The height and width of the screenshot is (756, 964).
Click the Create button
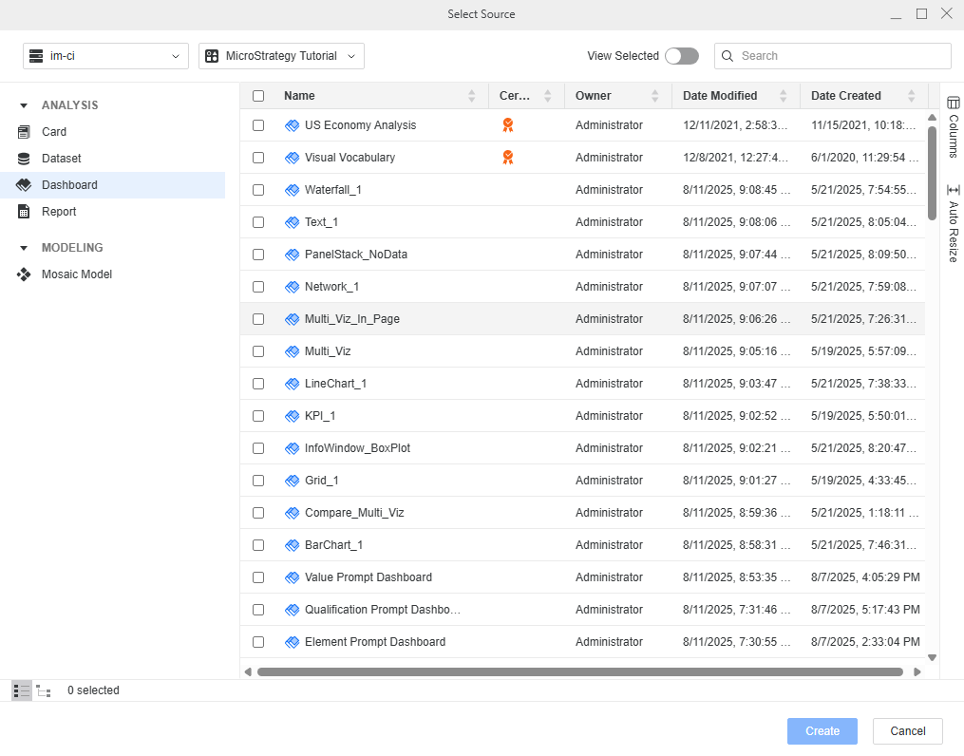coord(822,731)
